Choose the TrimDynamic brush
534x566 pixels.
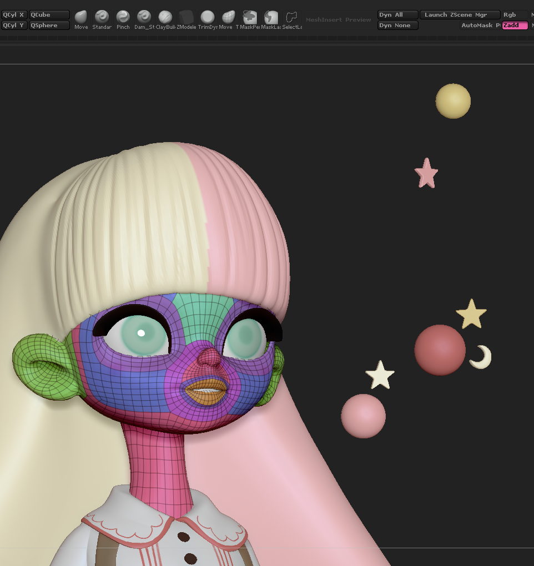point(208,20)
